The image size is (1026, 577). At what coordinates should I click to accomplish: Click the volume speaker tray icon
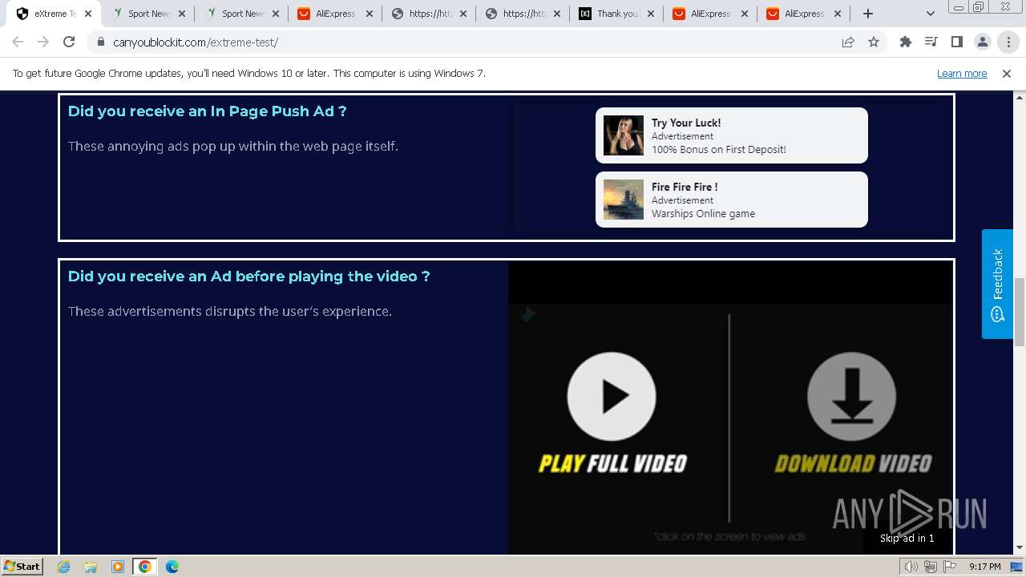(x=911, y=567)
